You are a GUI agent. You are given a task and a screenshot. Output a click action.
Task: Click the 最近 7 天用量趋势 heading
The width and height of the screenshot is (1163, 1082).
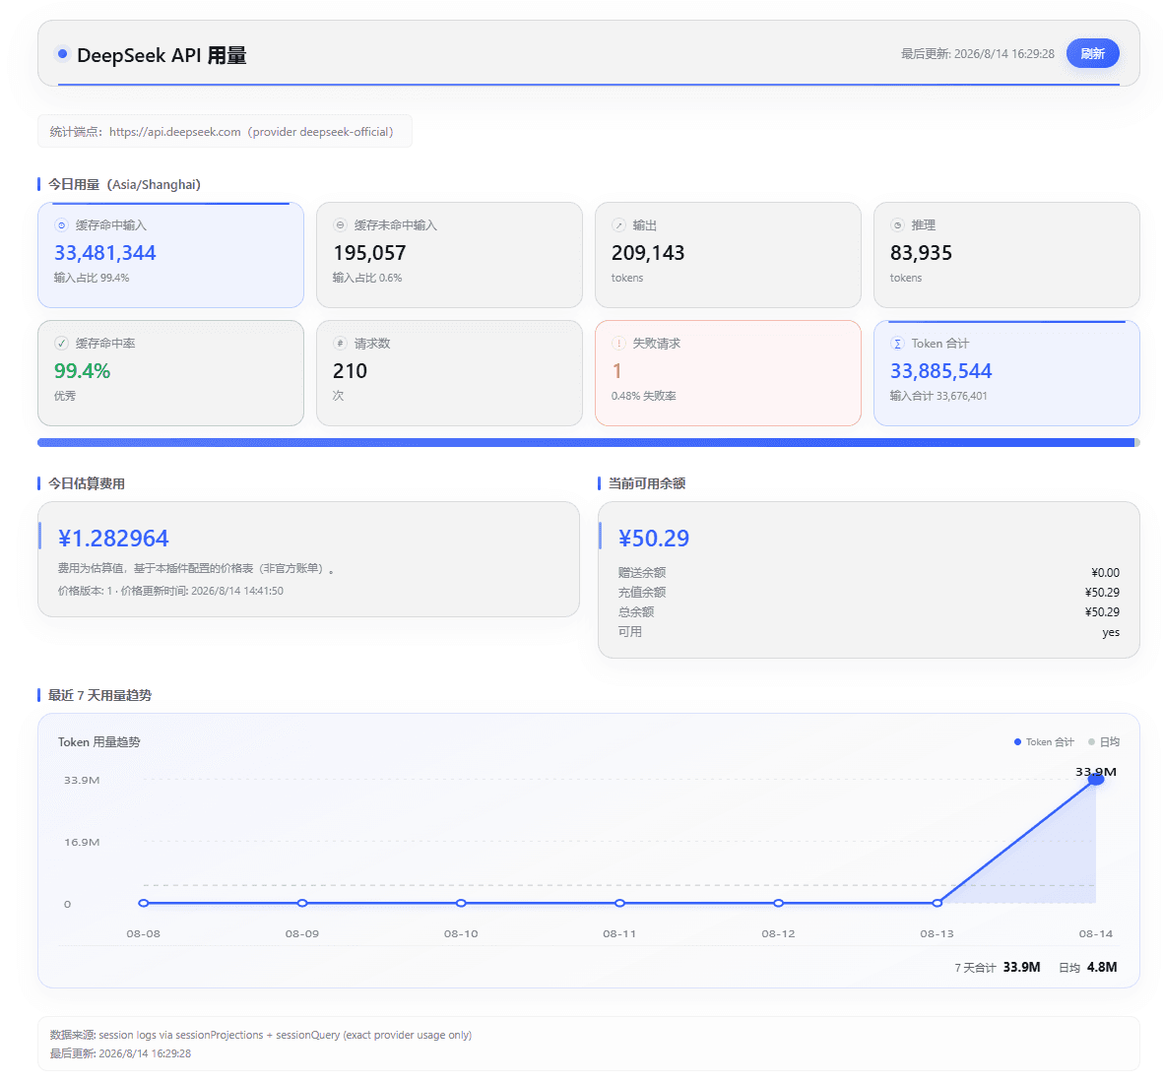coord(99,695)
